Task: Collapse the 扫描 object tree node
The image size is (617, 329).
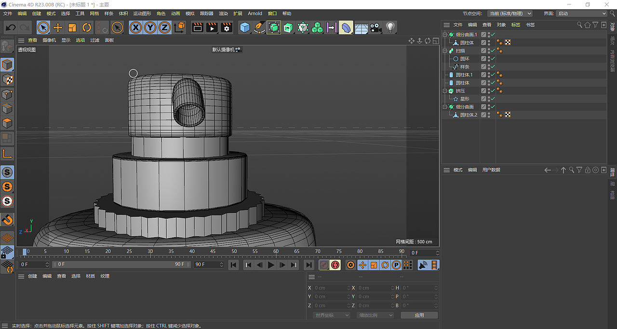Action: click(445, 51)
